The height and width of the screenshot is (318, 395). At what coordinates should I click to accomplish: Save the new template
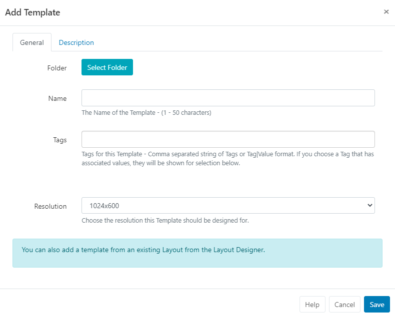(x=376, y=305)
